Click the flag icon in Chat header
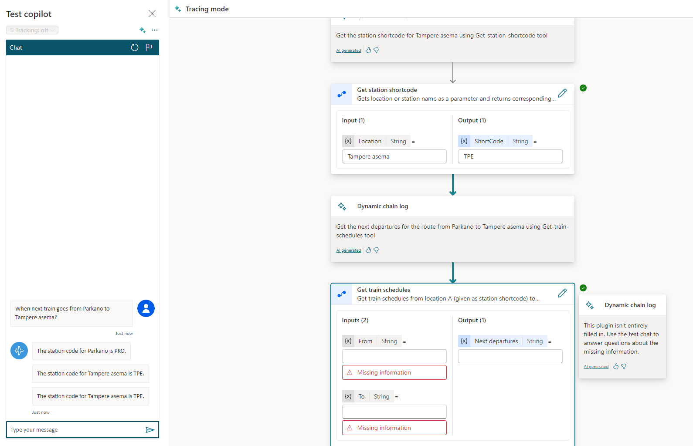Image resolution: width=693 pixels, height=446 pixels. 149,47
